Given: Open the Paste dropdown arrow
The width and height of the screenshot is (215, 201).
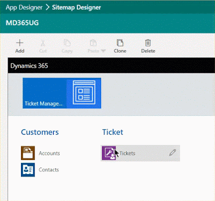Looking at the screenshot, I should click(103, 51).
